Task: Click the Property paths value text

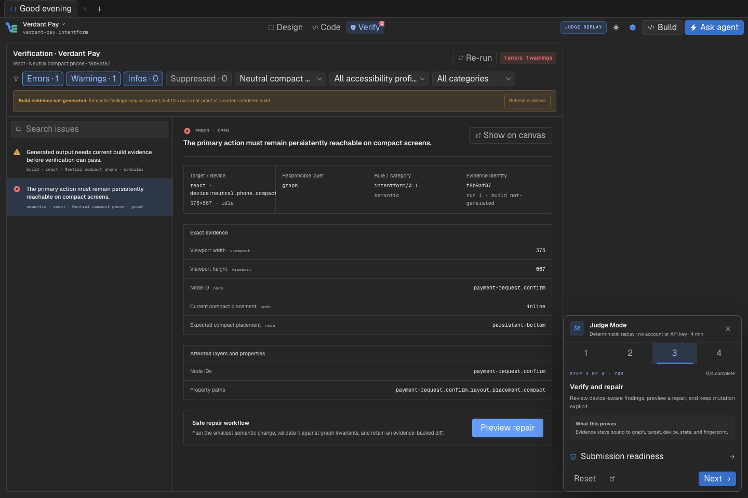Action: [x=471, y=390]
